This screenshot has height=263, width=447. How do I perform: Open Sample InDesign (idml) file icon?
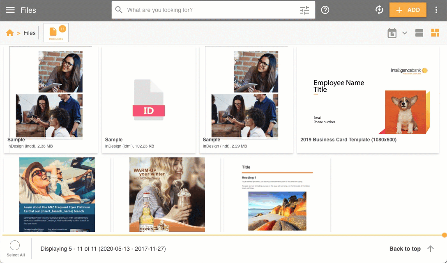click(x=149, y=99)
